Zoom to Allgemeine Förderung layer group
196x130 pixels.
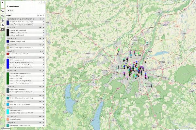tap(43, 19)
